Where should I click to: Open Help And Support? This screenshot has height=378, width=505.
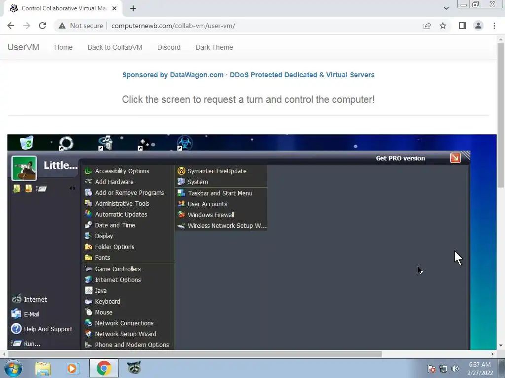click(x=42, y=329)
